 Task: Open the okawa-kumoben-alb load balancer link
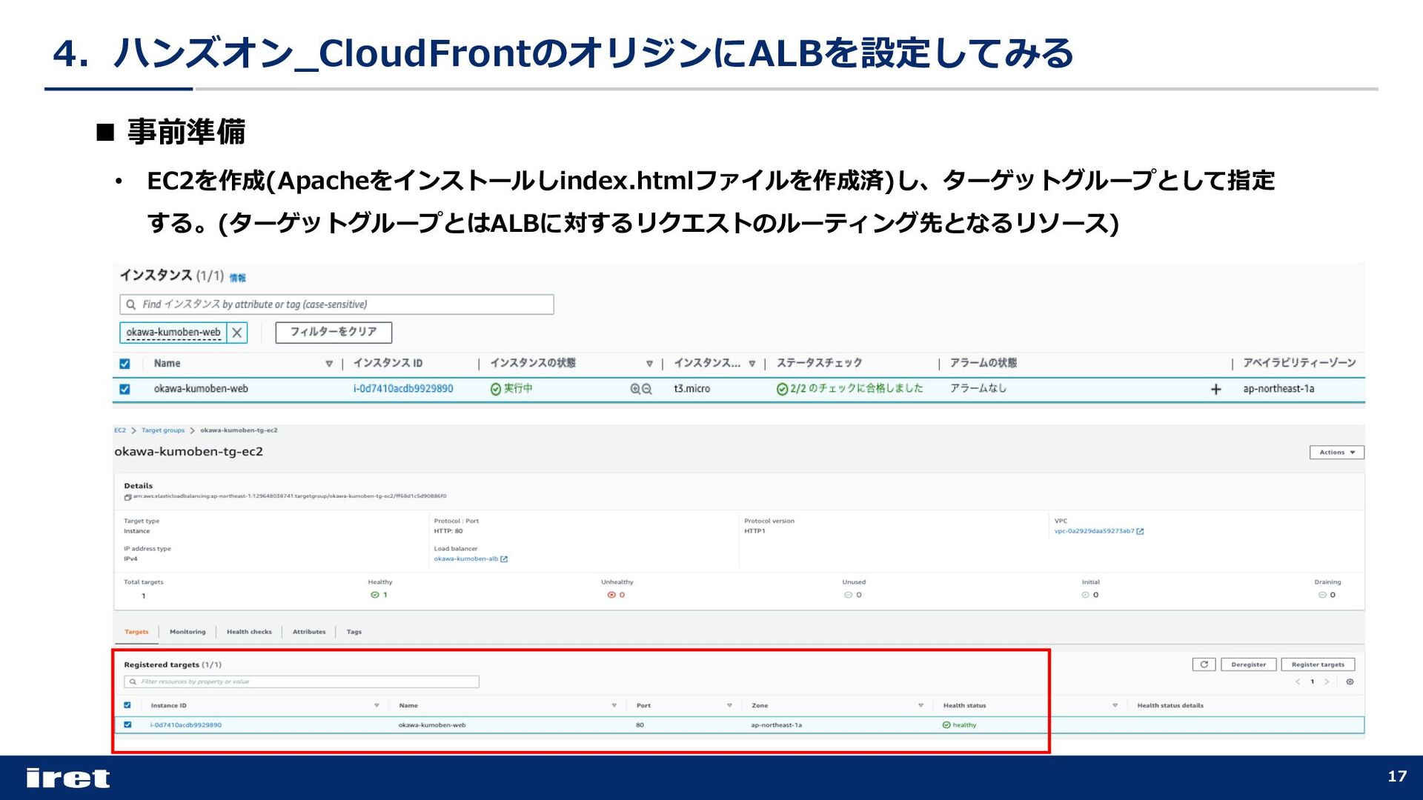(466, 559)
